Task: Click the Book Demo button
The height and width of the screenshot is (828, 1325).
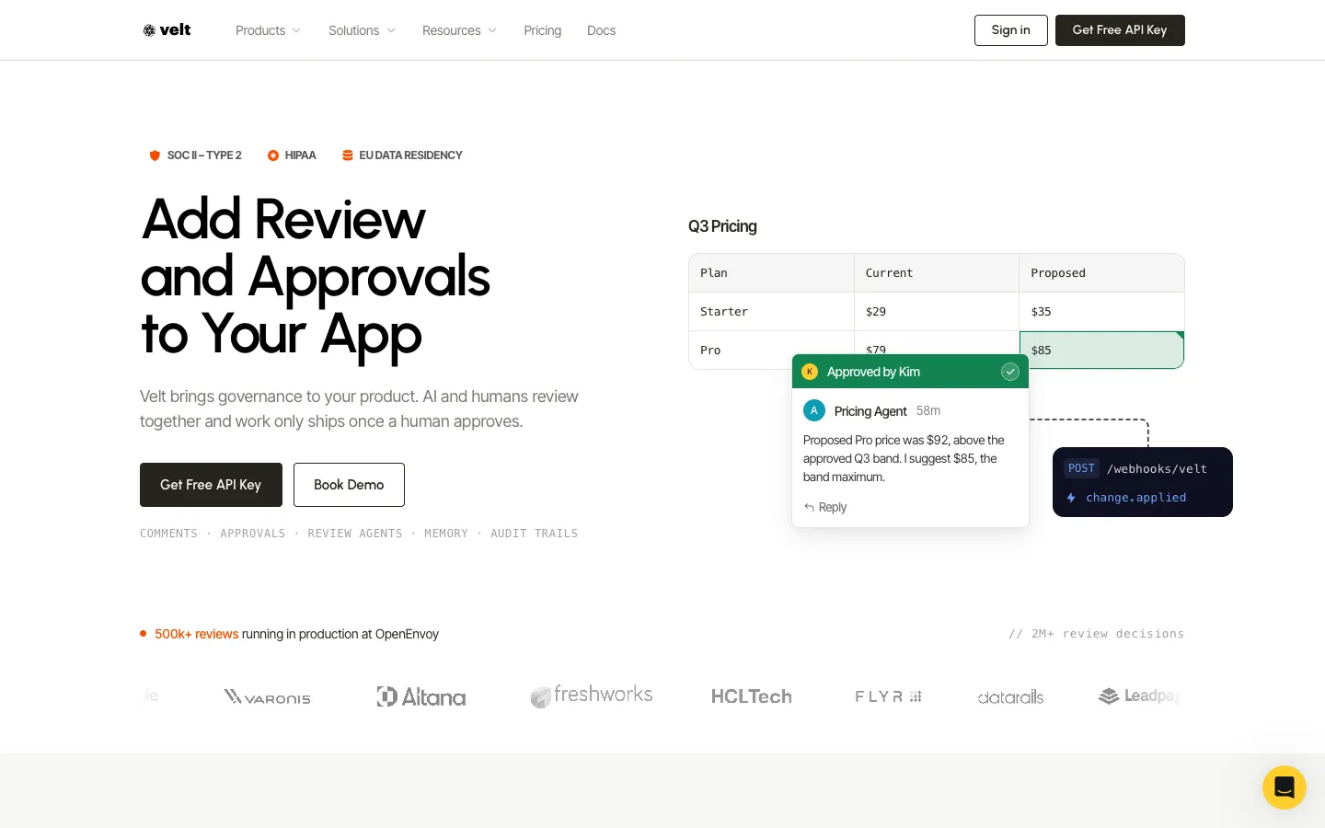Action: click(x=349, y=485)
